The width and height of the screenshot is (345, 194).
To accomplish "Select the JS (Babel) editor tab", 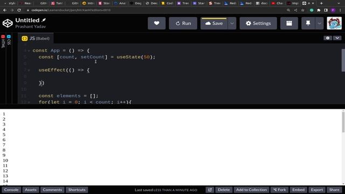I will [36, 38].
